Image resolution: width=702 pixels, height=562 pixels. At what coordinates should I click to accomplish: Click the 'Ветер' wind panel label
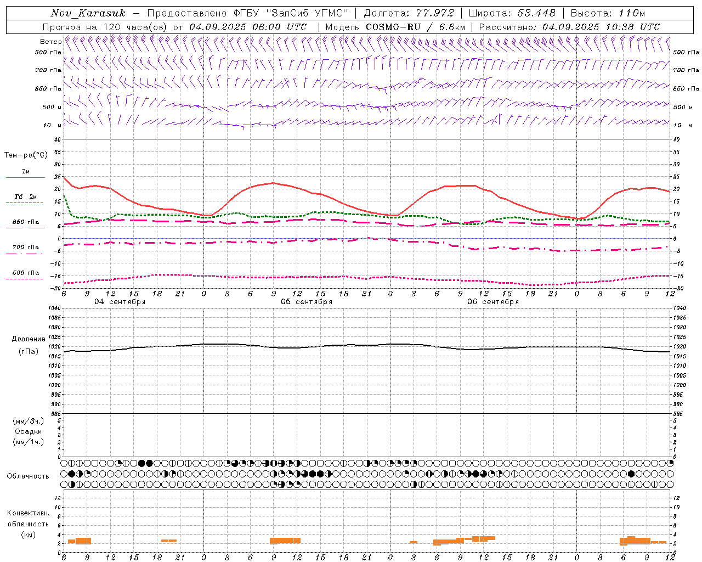point(50,42)
